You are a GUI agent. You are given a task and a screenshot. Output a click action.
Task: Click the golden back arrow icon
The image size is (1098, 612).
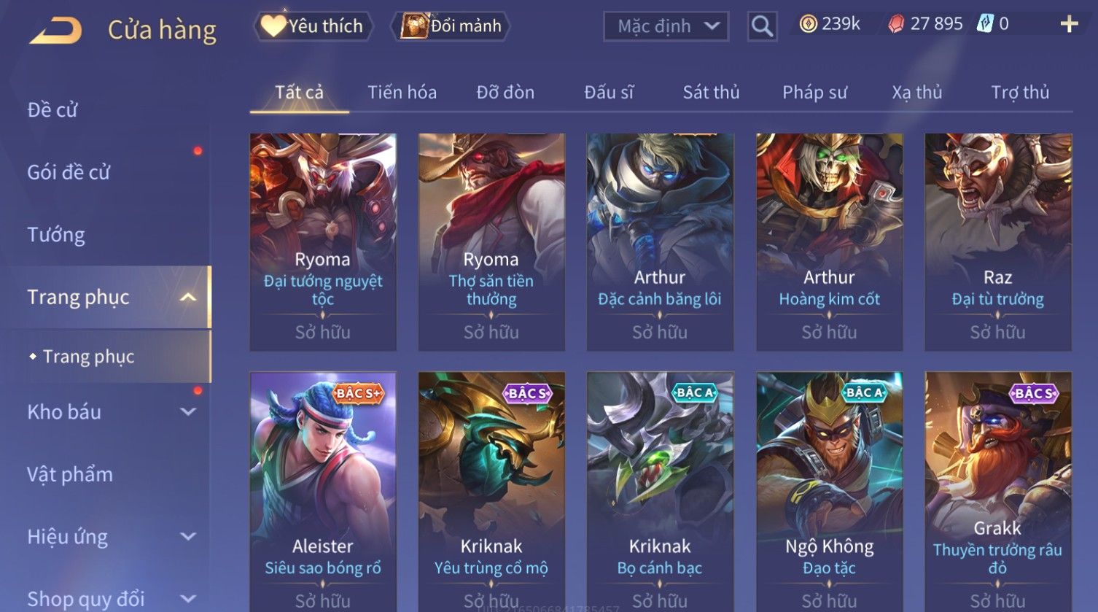pyautogui.click(x=55, y=30)
